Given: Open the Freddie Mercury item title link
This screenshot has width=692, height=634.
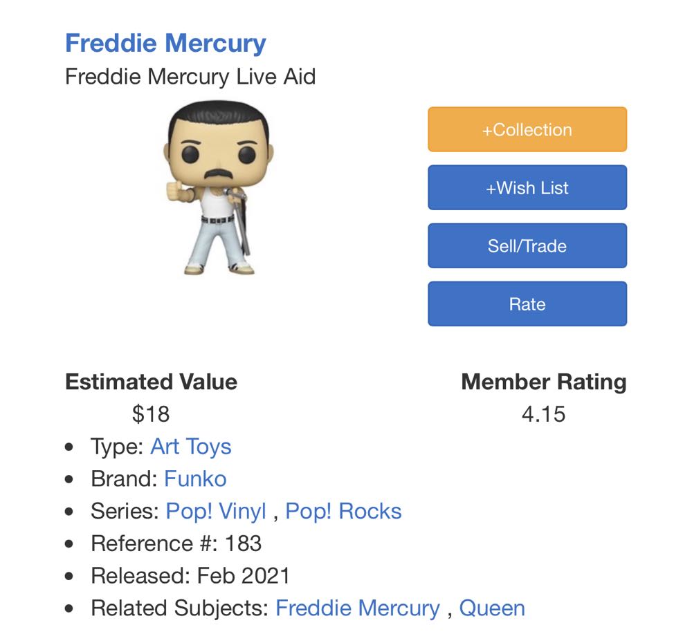Looking at the screenshot, I should 164,43.
